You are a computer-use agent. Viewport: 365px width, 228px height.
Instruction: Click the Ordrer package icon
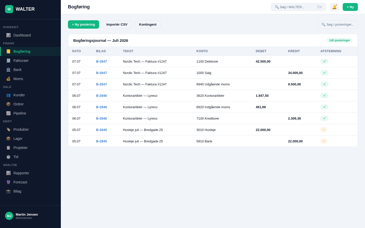pyautogui.click(x=8, y=104)
